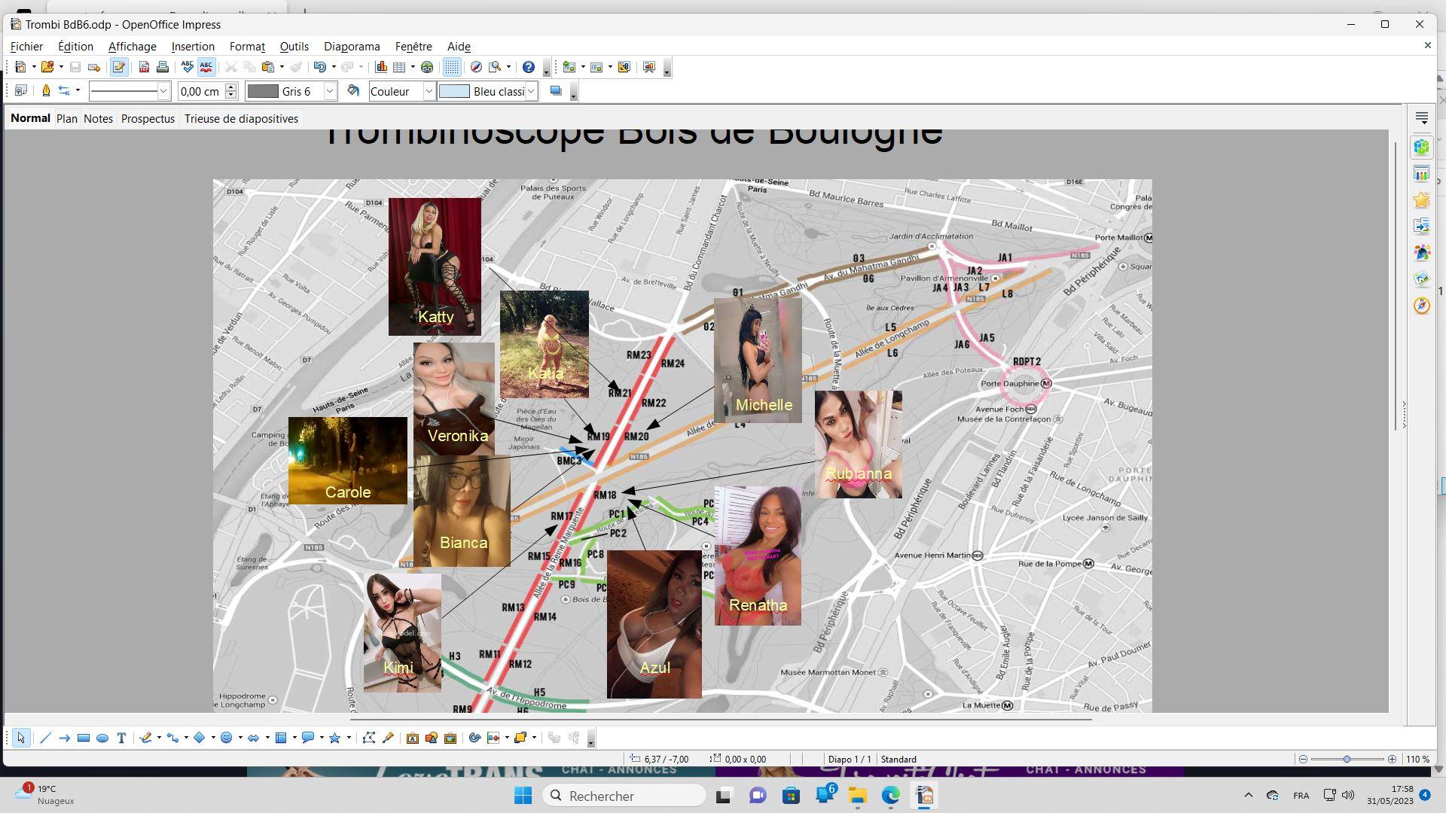Viewport: 1446px width, 813px height.
Task: Switch to the Notes view tab
Action: [98, 119]
